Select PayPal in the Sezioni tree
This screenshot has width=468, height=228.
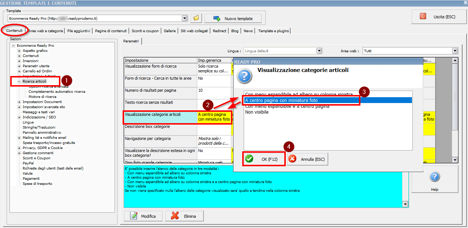click(28, 163)
